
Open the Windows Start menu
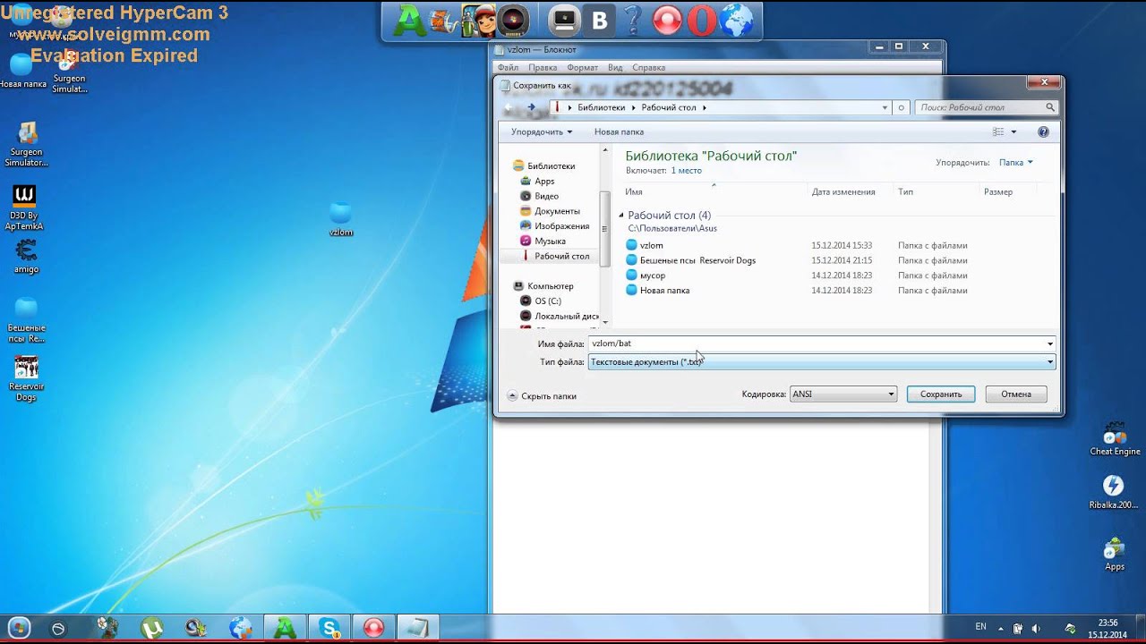pyautogui.click(x=19, y=628)
